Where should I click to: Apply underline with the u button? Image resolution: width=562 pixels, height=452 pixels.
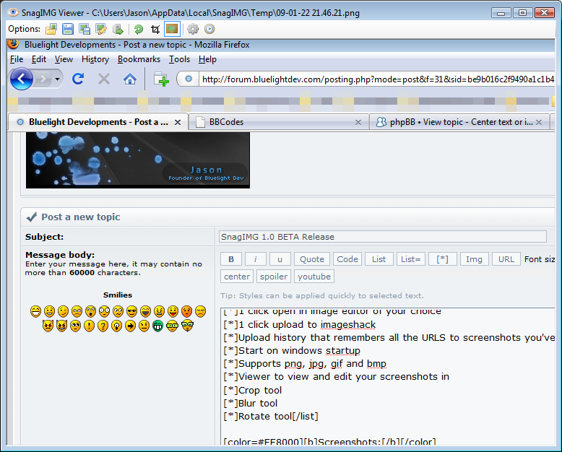point(280,259)
